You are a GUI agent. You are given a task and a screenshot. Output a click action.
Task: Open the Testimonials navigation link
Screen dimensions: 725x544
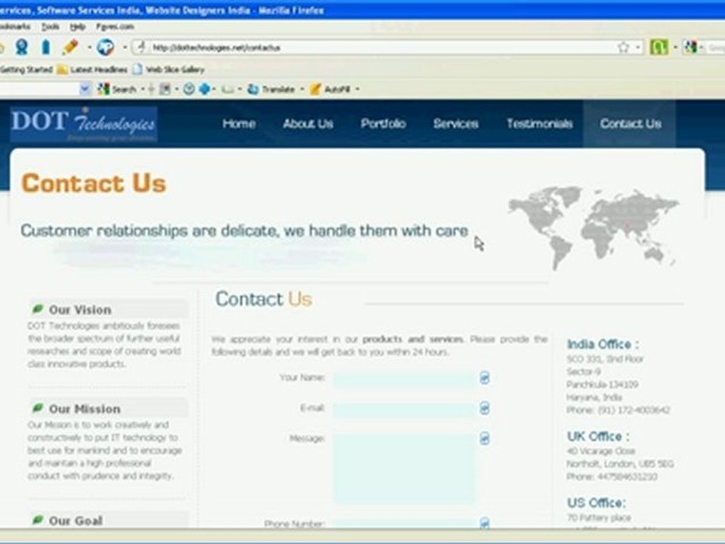coord(539,123)
